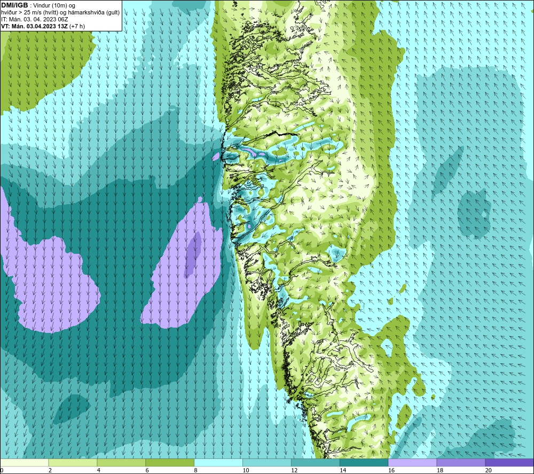Click the 8–10 m/s light cyan legend swatch
The height and width of the screenshot is (474, 534).
point(218,463)
